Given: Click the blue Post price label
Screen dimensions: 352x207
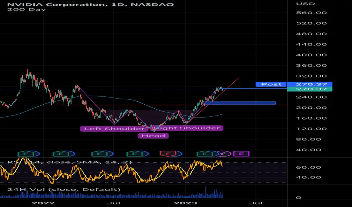Looking at the screenshot, I should tap(271, 84).
